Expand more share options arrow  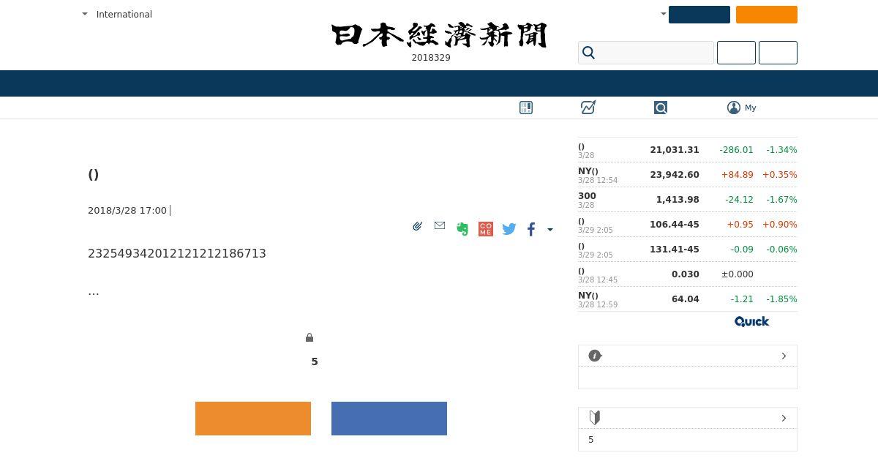click(x=550, y=230)
